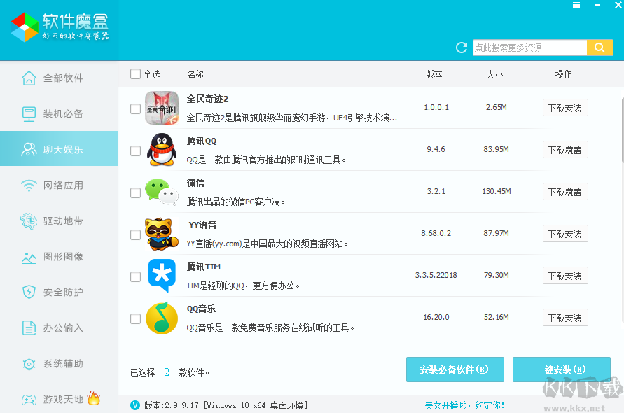Image resolution: width=624 pixels, height=413 pixels.
Task: Click the QQ音乐 yellow note icon
Action: [x=162, y=318]
